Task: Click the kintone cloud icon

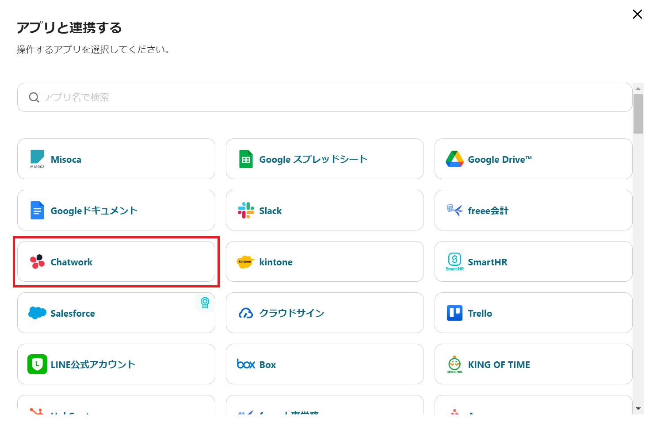Action: point(245,262)
